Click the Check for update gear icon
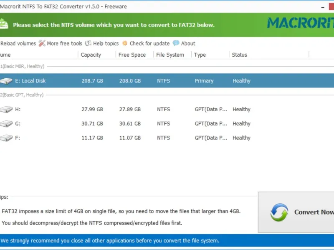Viewport: 334px width, 250px height. (x=125, y=43)
